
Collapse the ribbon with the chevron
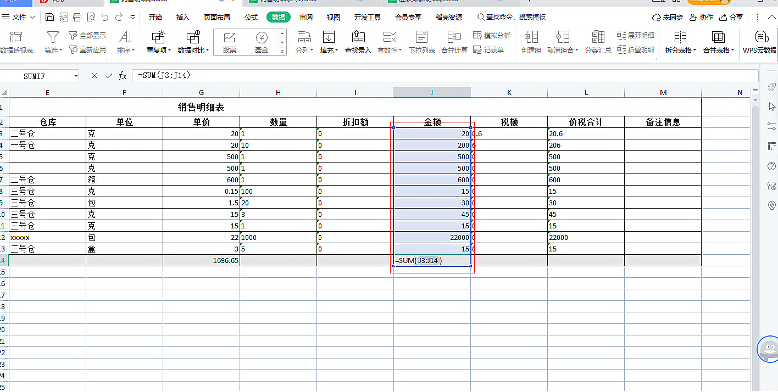tap(771, 18)
